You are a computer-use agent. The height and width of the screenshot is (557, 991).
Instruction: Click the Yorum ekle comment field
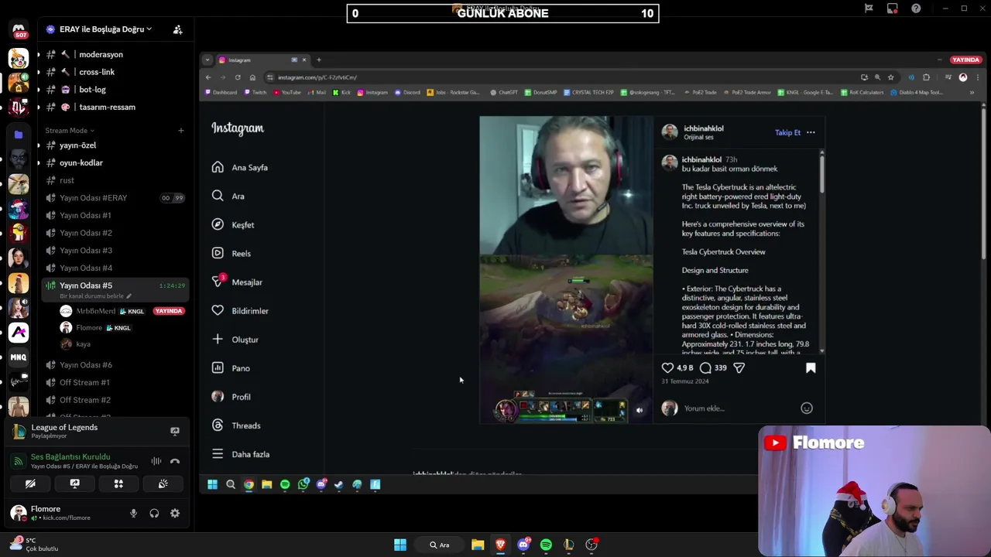click(739, 408)
